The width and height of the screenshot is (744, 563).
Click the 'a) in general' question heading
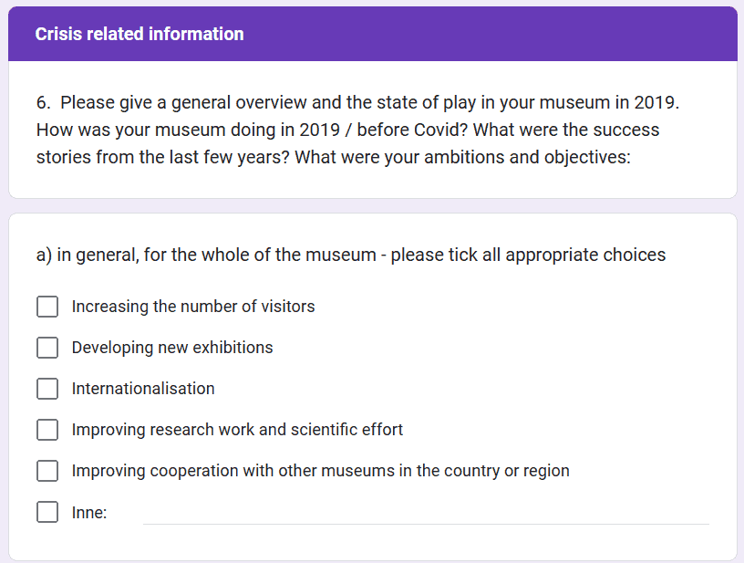[x=351, y=255]
